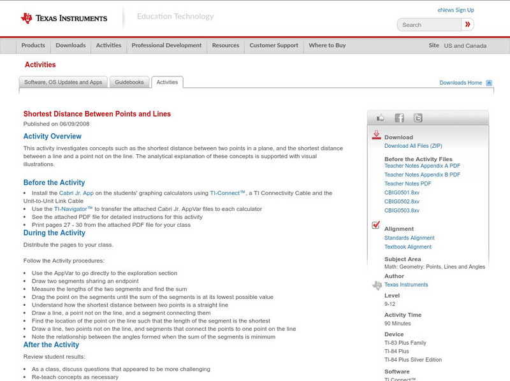Open Professional Development menu
This screenshot has width=510, height=381.
pos(166,45)
